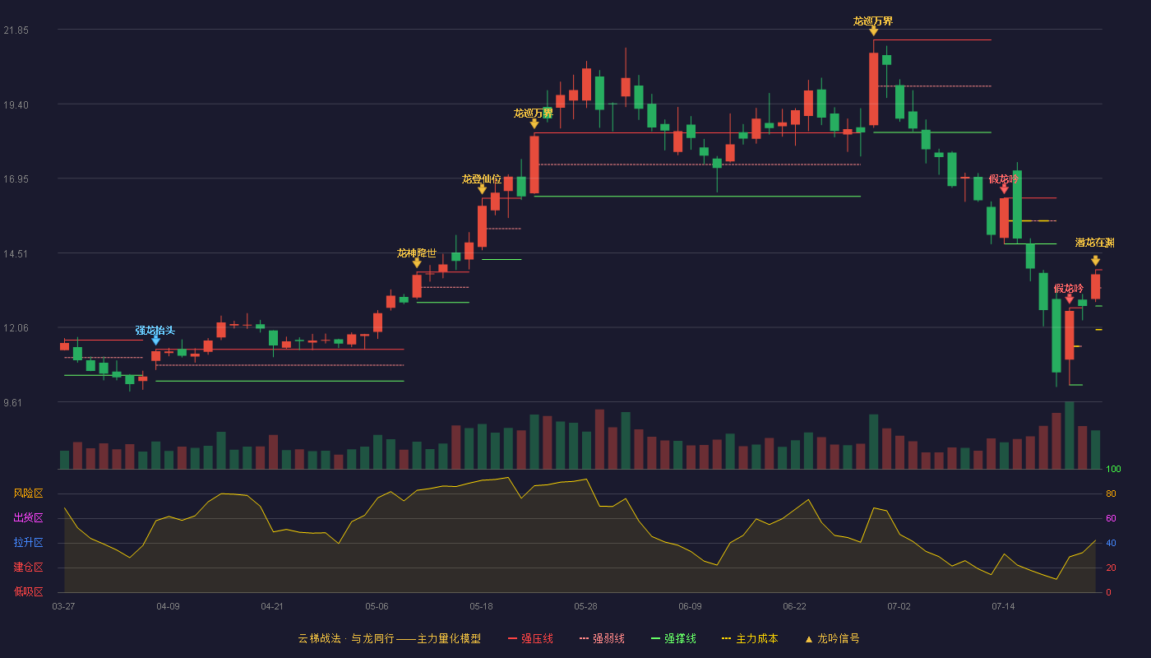Click the blue 强龙抬头 signal arrow
Image resolution: width=1151 pixels, height=658 pixels.
[155, 340]
